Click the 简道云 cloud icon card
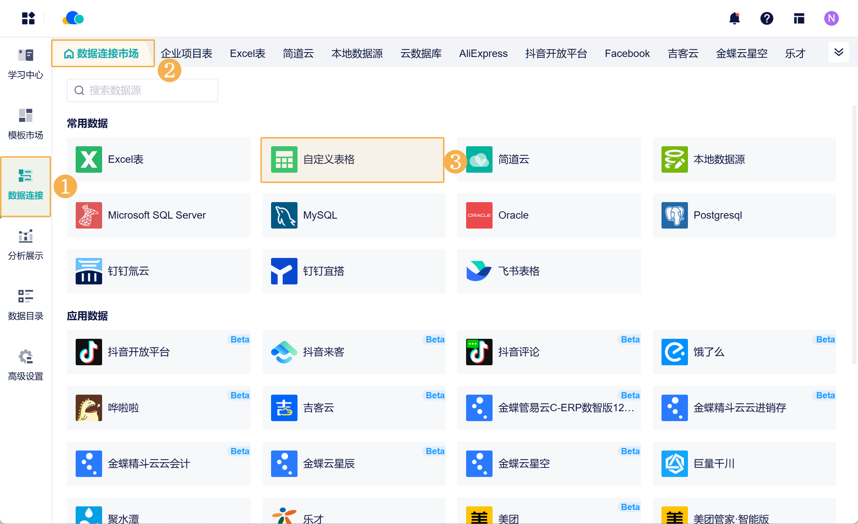 click(549, 159)
